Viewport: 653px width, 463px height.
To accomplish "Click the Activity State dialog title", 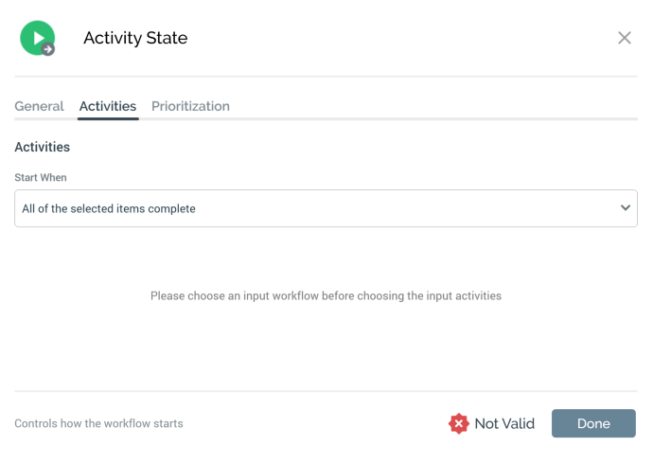I will [x=135, y=38].
